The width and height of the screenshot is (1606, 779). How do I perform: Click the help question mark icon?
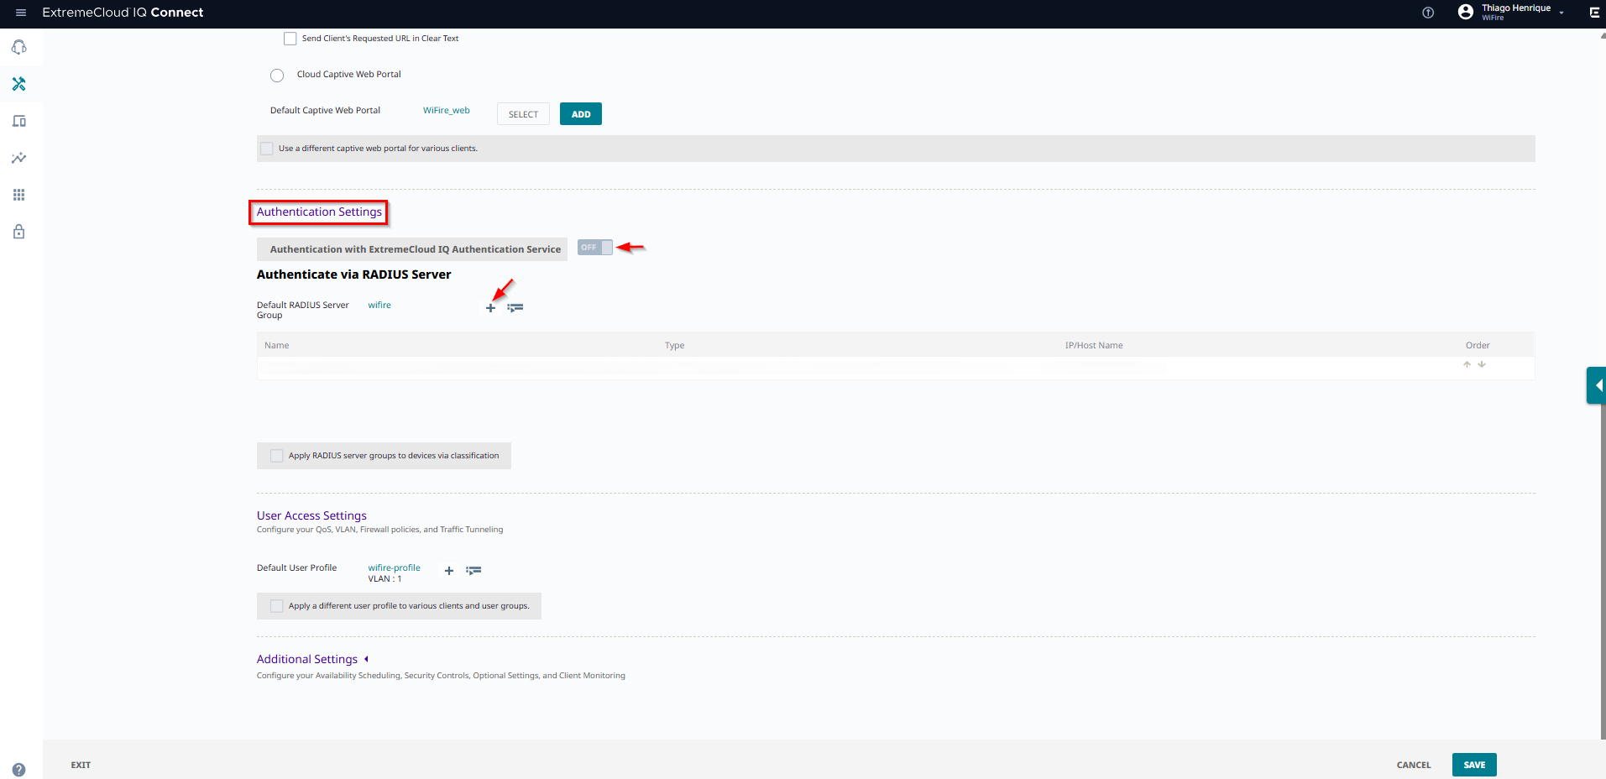[x=18, y=770]
